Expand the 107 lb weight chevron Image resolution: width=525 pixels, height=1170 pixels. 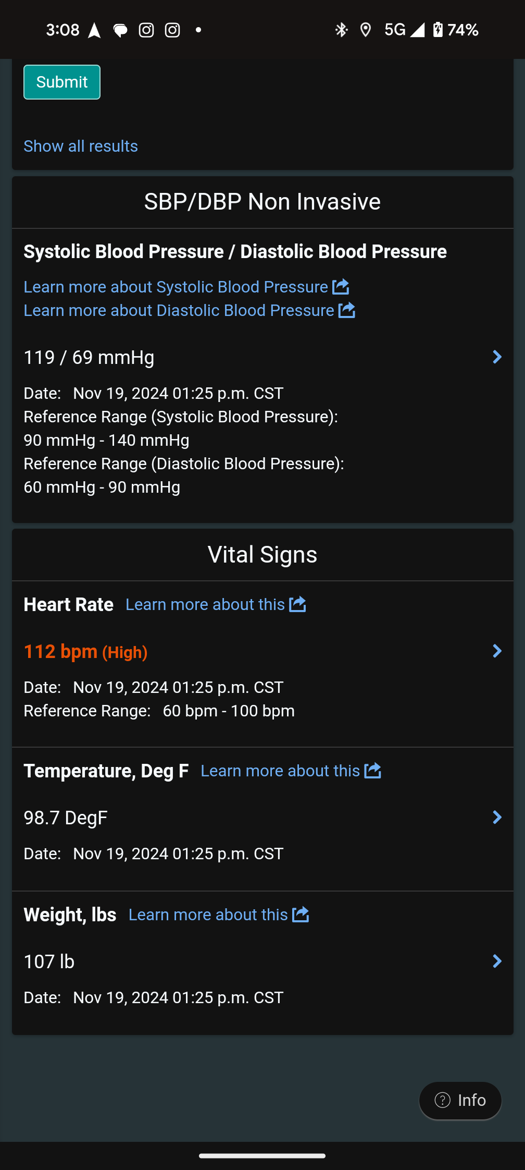(x=497, y=961)
